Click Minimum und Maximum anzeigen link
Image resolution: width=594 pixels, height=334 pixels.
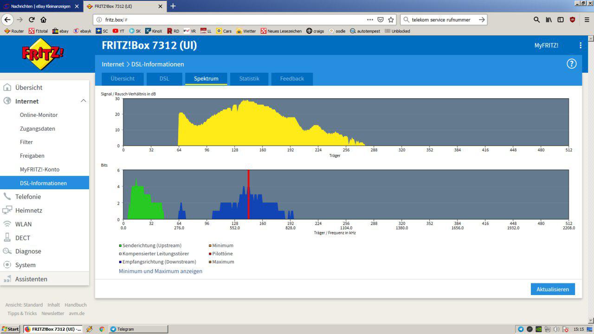click(161, 271)
